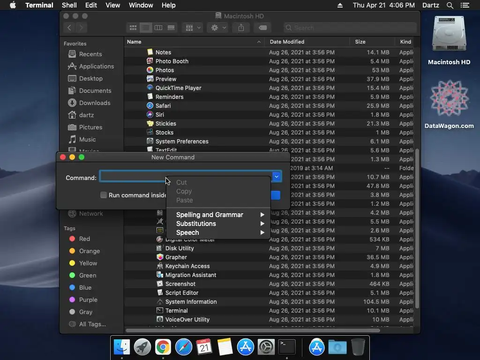Viewport: 480px width, 360px height.
Task: Open the Shell menu
Action: pyautogui.click(x=69, y=5)
